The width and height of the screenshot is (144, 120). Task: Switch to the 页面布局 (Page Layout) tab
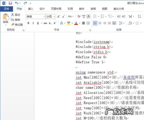[56, 9]
